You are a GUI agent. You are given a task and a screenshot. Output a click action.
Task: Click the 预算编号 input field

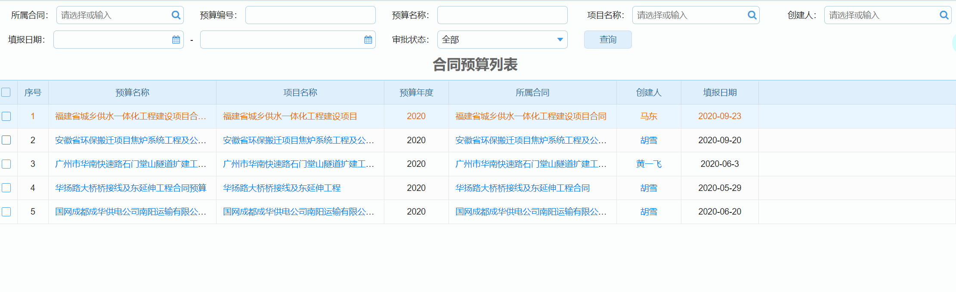click(x=310, y=15)
